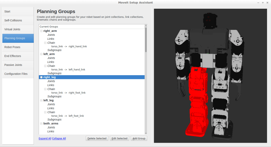Collapse the selected right_leg group node
The width and height of the screenshot is (271, 147).
[41, 77]
